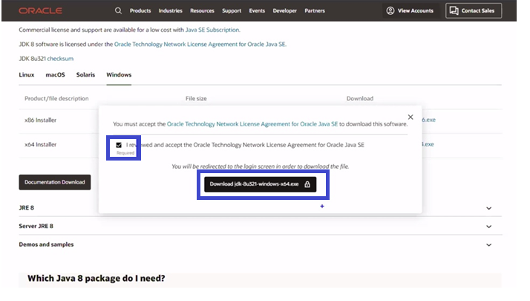Open the Events menu
The height and width of the screenshot is (301, 530).
257,11
